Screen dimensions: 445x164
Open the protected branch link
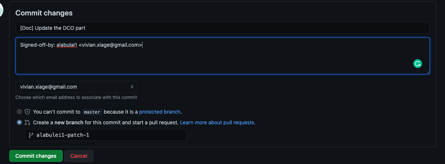pyautogui.click(x=160, y=112)
